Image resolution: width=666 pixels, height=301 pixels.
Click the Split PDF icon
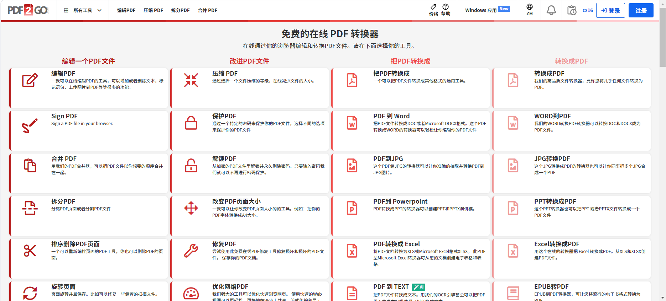click(30, 208)
